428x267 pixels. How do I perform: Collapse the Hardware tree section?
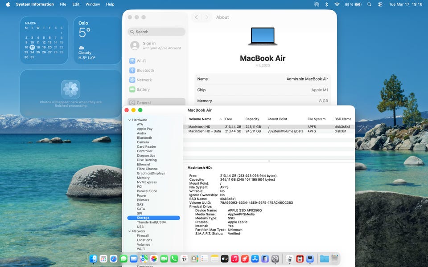(130, 120)
